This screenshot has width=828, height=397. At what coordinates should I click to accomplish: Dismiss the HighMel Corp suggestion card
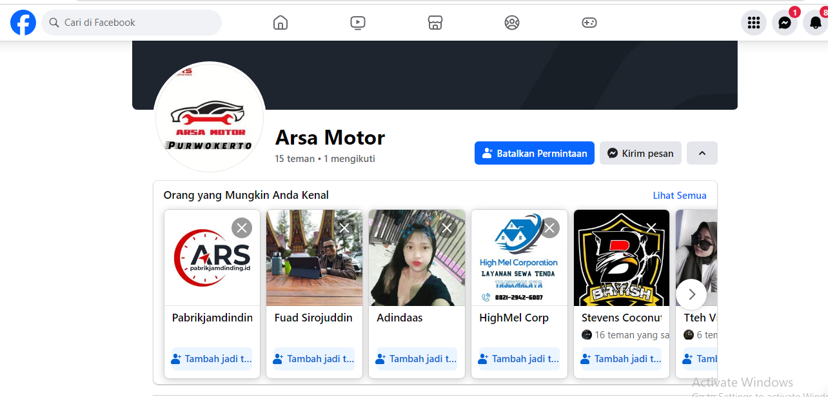tap(549, 228)
